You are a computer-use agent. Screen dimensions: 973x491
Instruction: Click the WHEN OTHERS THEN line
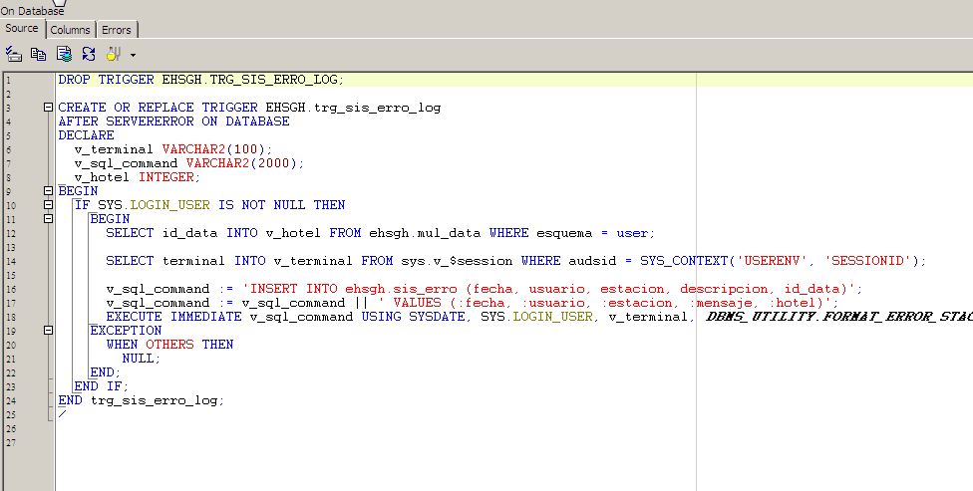pos(169,345)
